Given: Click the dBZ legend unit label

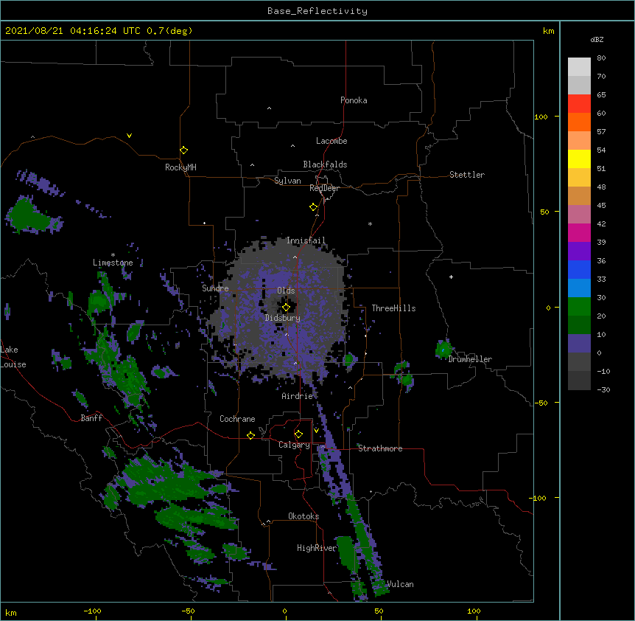Looking at the screenshot, I should tap(597, 40).
